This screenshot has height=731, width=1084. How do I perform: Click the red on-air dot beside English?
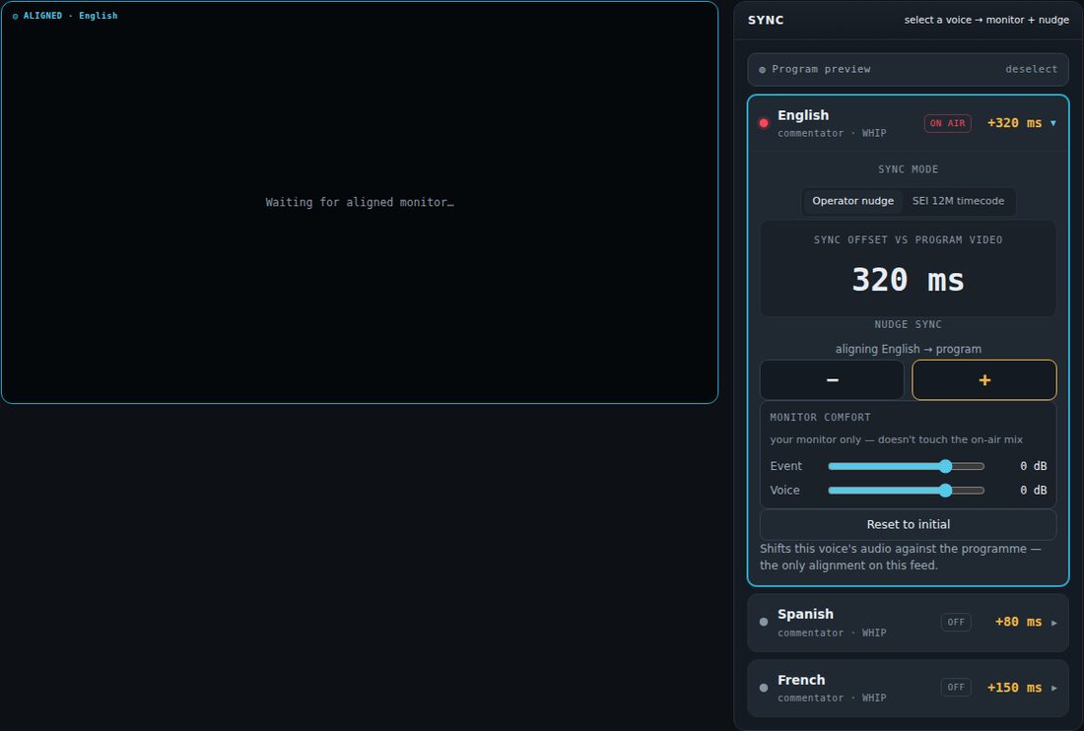763,123
